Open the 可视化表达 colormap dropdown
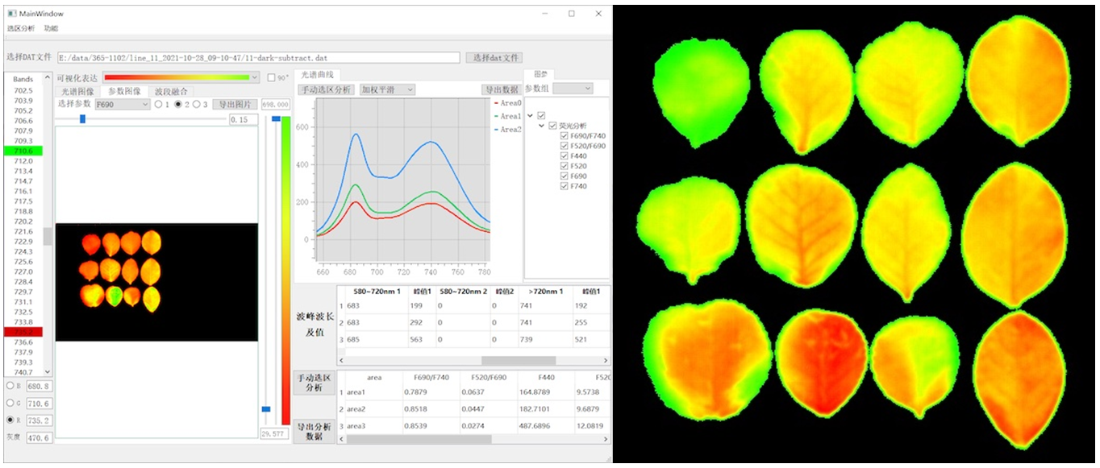 pyautogui.click(x=181, y=78)
